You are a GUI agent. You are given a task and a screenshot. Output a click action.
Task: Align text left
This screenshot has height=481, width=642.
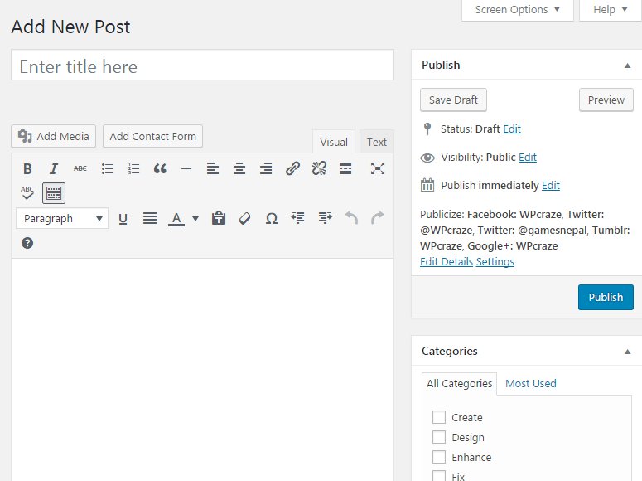click(x=213, y=168)
